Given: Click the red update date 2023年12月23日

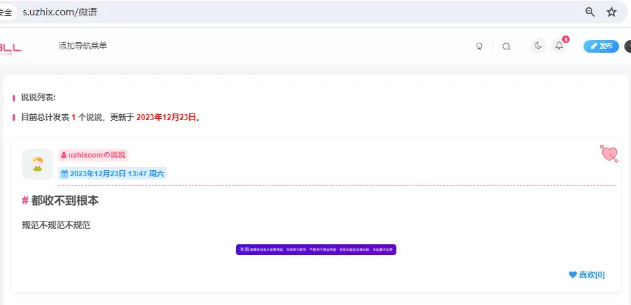Looking at the screenshot, I should click(166, 117).
